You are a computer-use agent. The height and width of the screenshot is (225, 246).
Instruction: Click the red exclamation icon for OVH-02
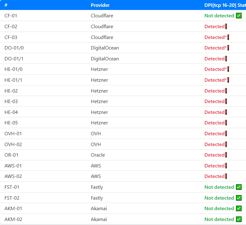[226, 145]
